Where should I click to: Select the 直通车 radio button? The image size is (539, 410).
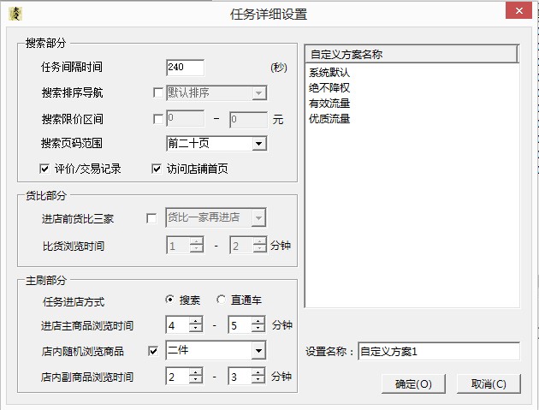click(x=221, y=300)
